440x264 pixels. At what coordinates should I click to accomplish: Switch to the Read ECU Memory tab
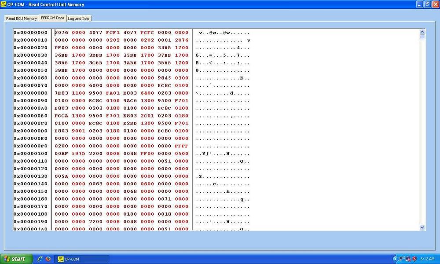click(22, 18)
